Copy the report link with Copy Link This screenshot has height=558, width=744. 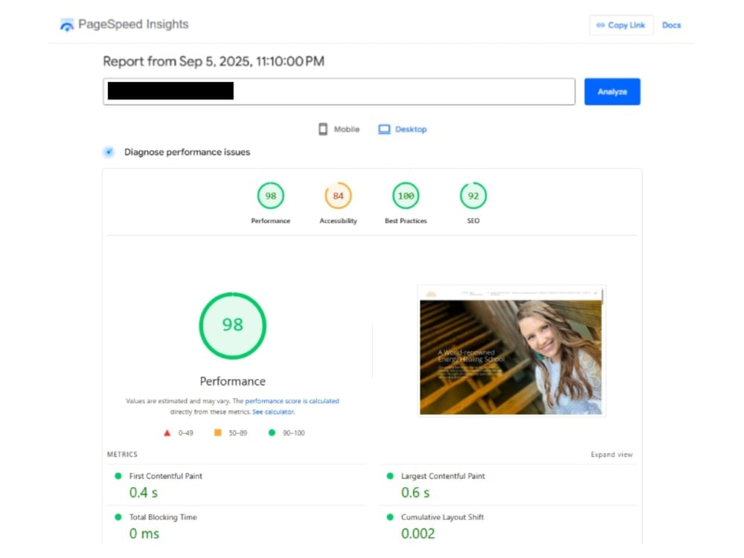click(x=621, y=25)
